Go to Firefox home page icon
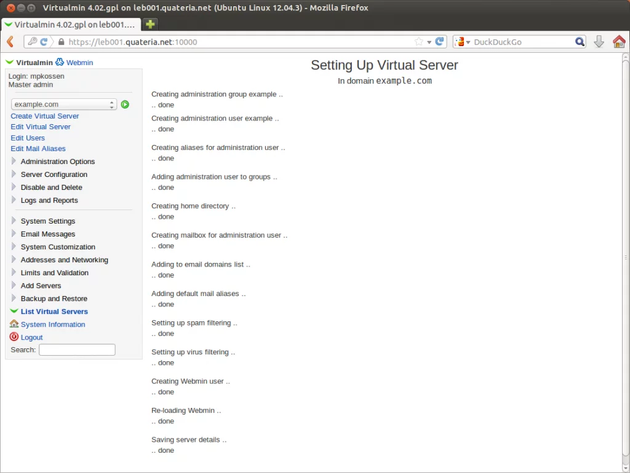The height and width of the screenshot is (473, 630). pos(619,41)
